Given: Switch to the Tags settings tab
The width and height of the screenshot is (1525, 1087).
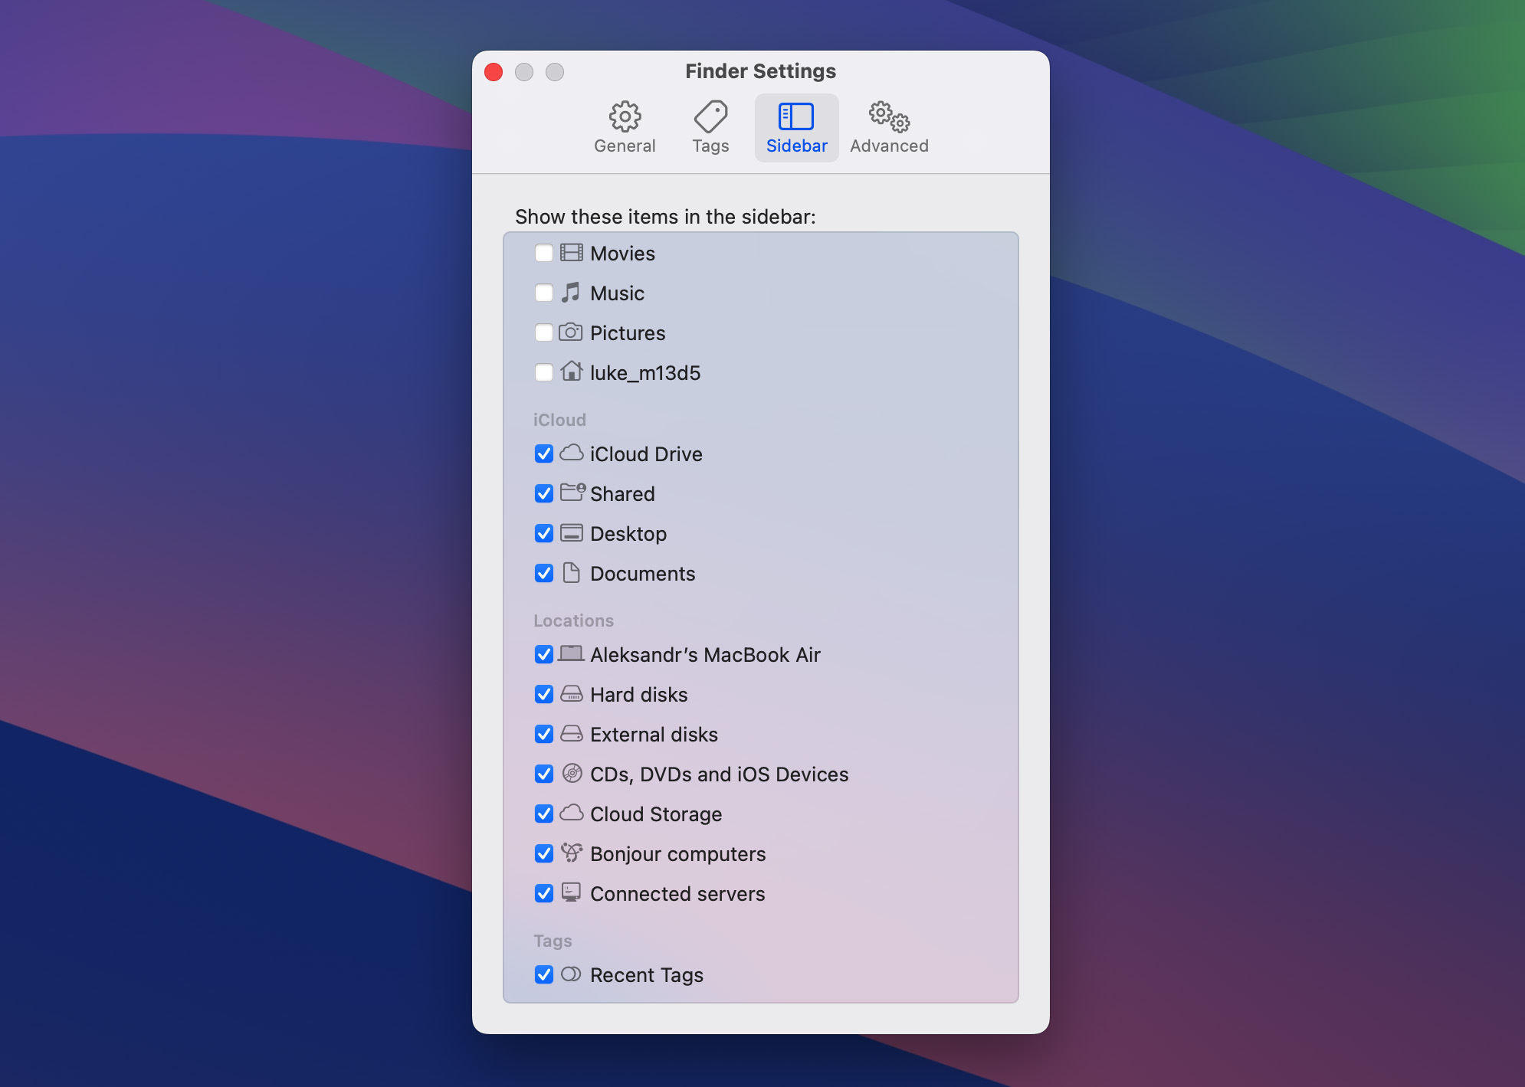Looking at the screenshot, I should [x=710, y=126].
